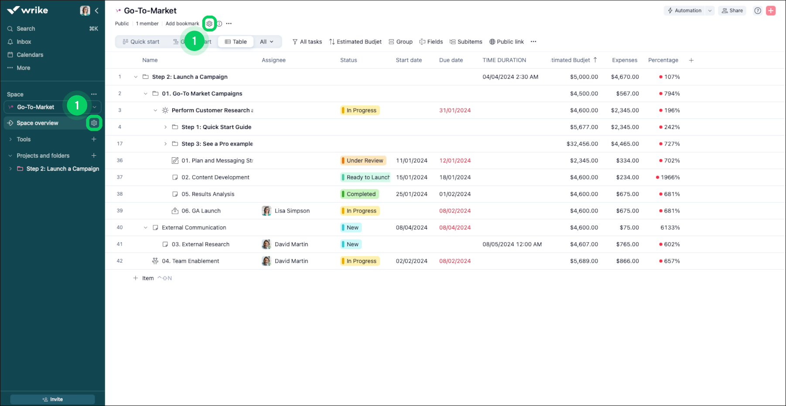Open space settings gear beside Space overview
This screenshot has height=406, width=786.
[94, 123]
